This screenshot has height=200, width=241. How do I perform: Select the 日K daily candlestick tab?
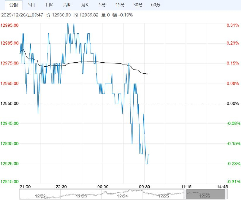pos(49,5)
